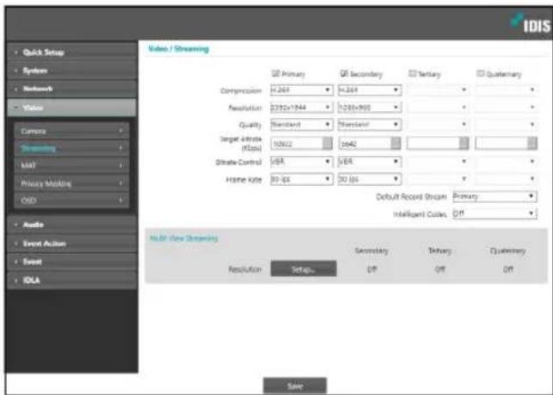
Task: Click Secondary Target Bitrate stepper button
Action: tap(396, 144)
